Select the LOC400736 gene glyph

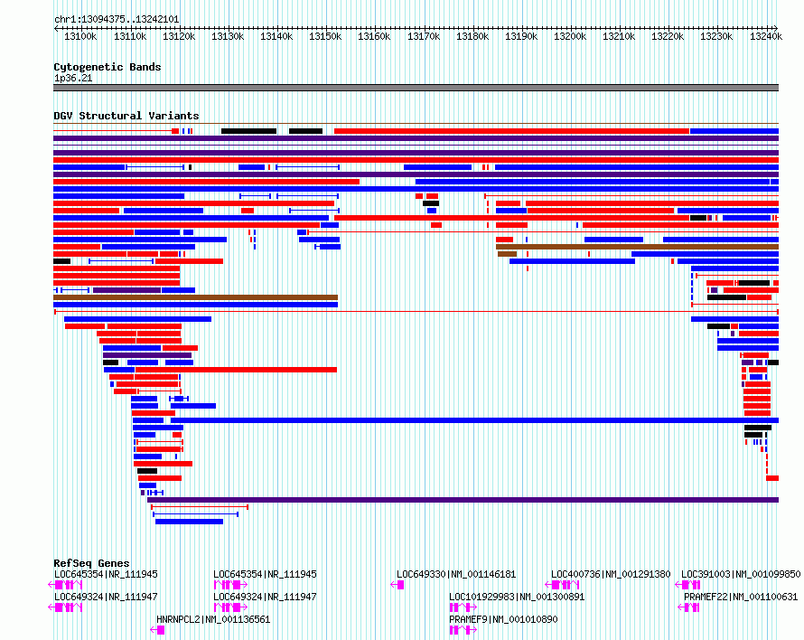point(562,585)
